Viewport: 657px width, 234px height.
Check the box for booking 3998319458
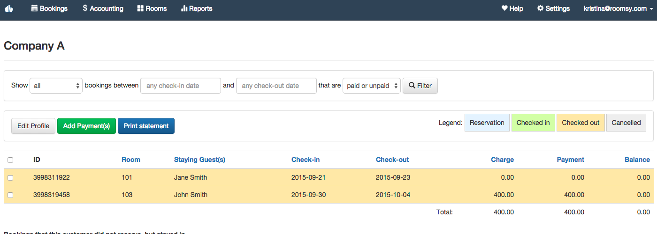(x=10, y=195)
